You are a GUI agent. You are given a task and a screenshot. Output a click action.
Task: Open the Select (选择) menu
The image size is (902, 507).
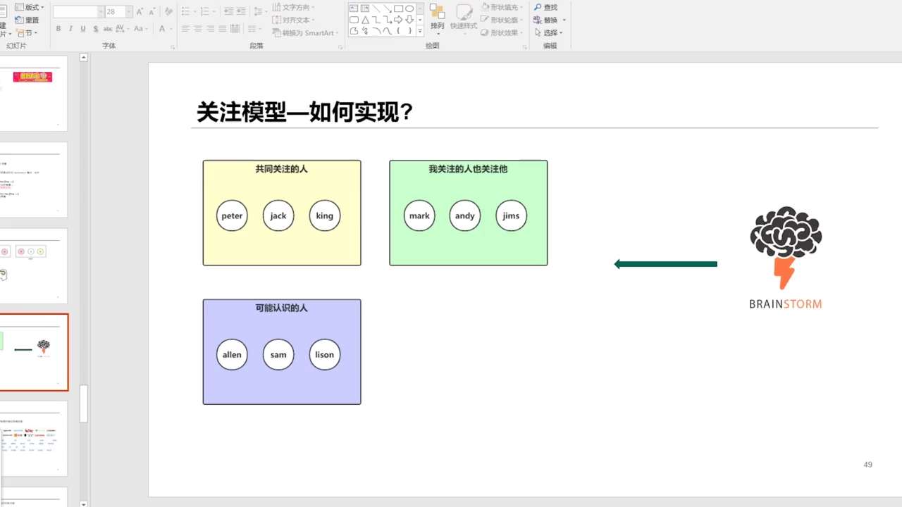pos(549,32)
